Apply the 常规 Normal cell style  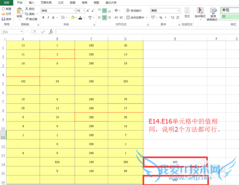pos(230,10)
